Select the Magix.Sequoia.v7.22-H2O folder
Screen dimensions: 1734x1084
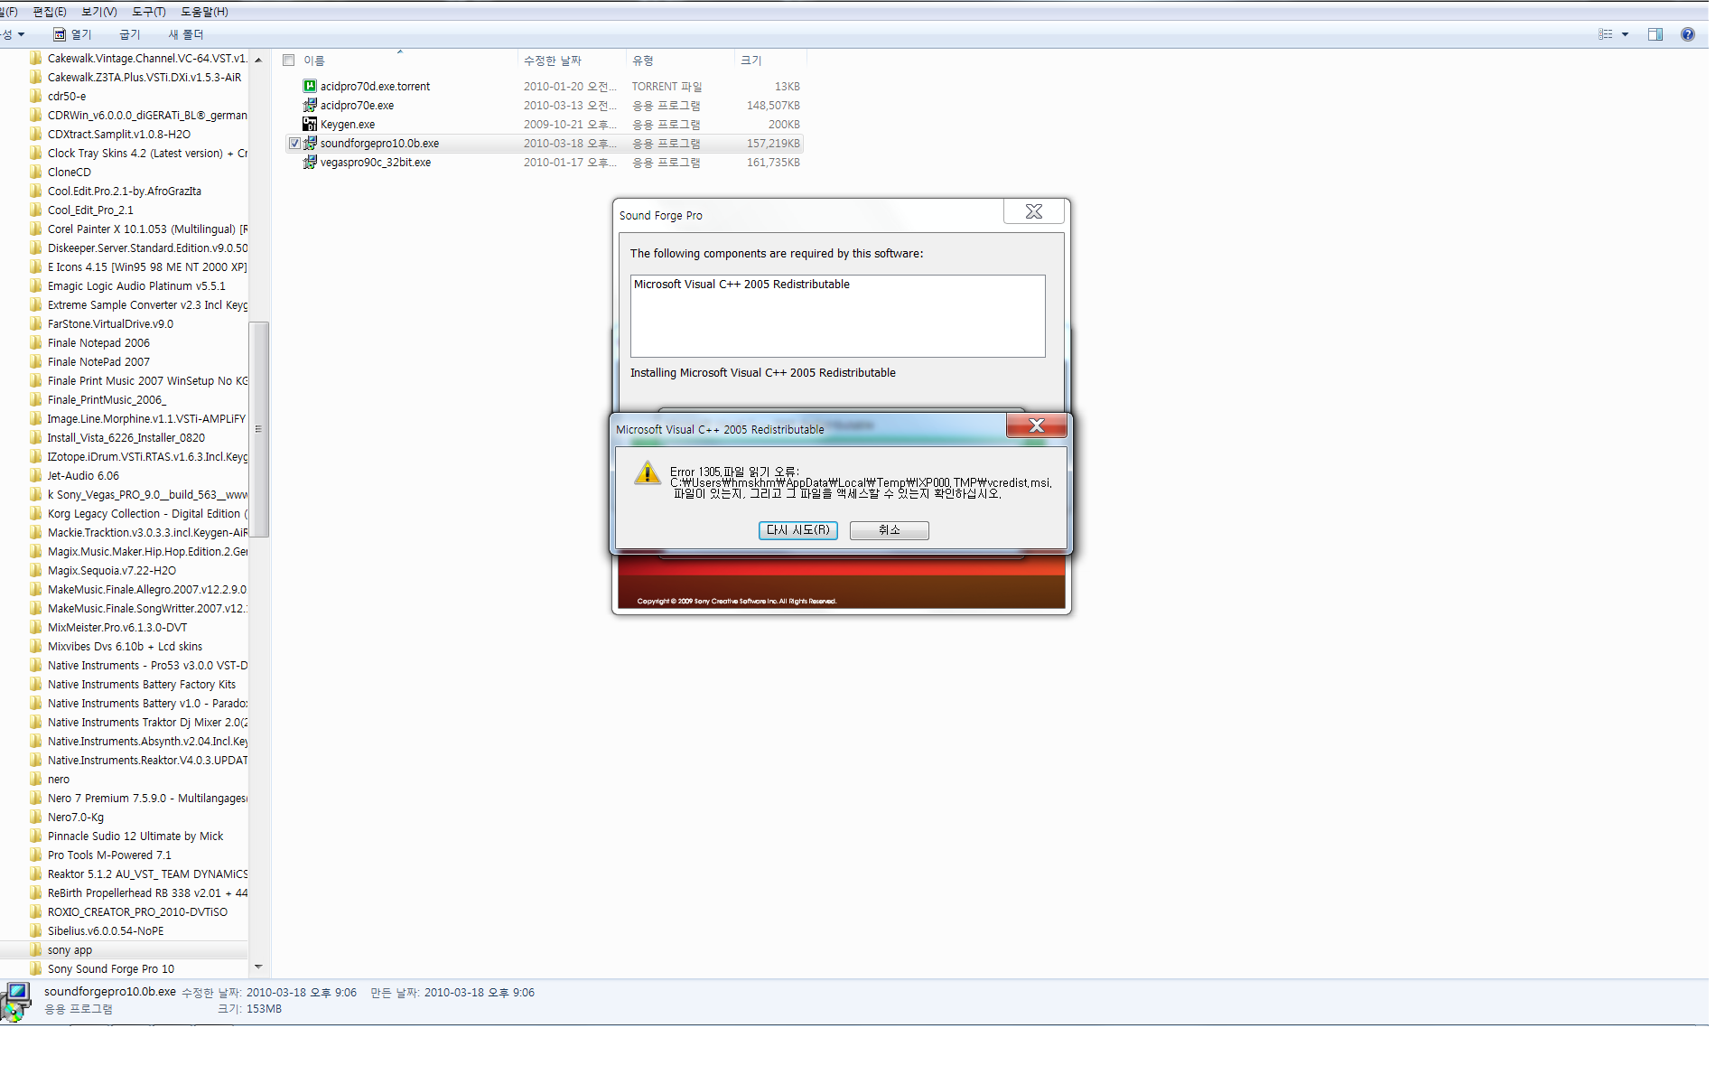click(x=112, y=570)
